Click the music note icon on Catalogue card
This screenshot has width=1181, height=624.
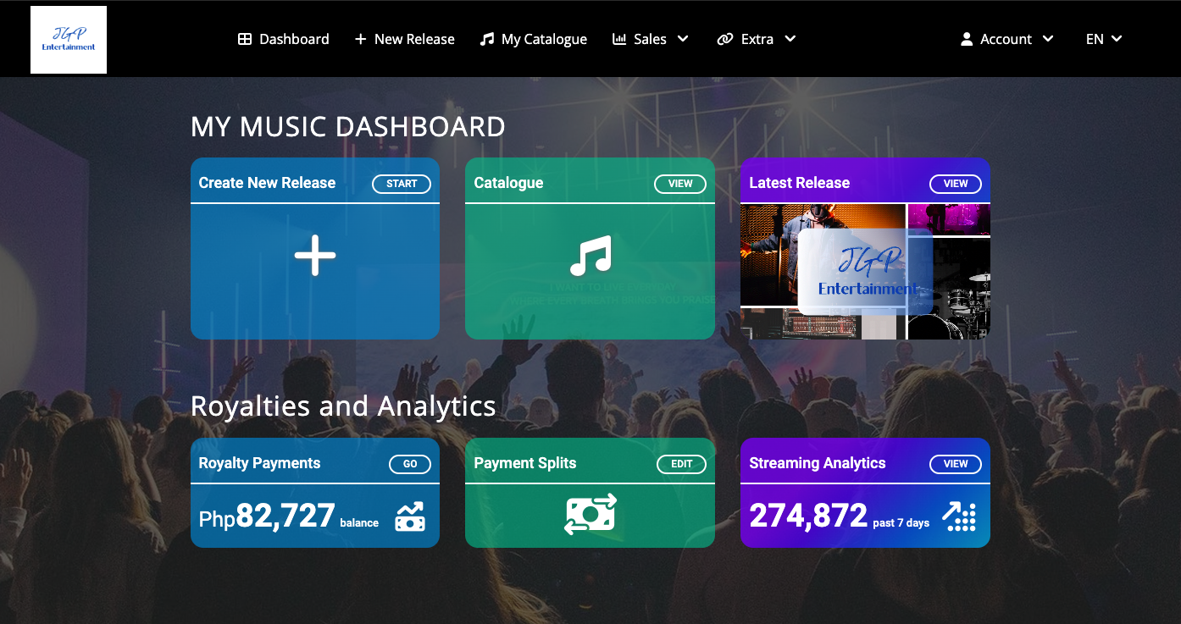590,254
